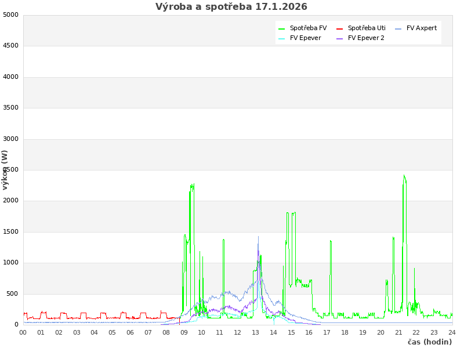Screen dimensions: 464x348
Task: Click the hour 24 x-axis tick label
Action: [452, 332]
